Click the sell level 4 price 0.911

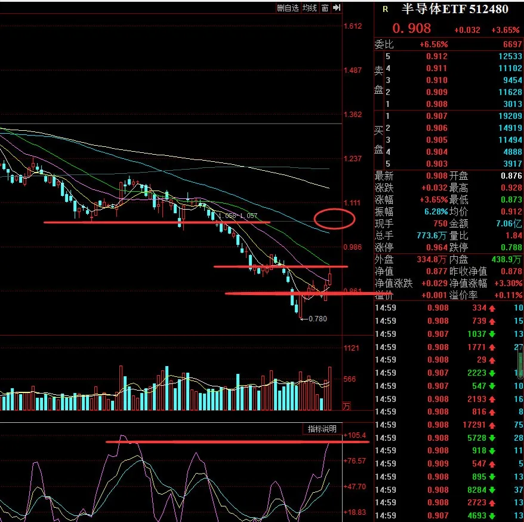click(437, 68)
